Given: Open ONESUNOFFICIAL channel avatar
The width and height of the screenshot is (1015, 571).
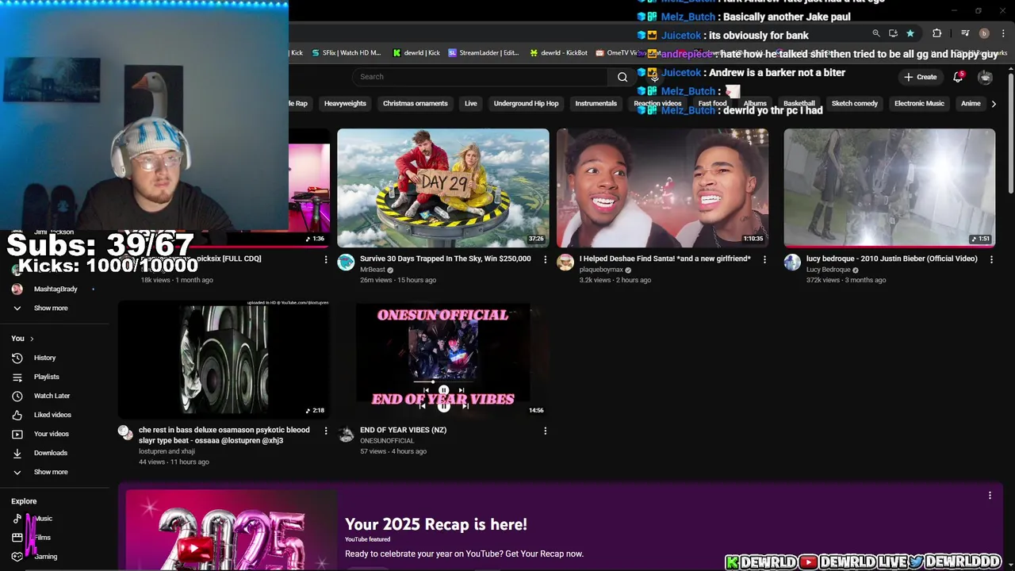Looking at the screenshot, I should 346,434.
